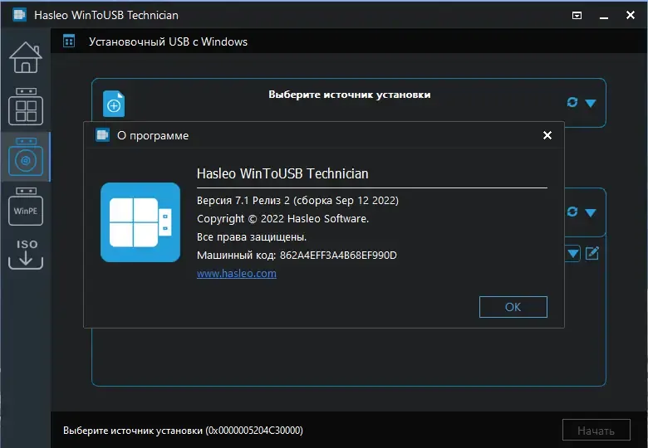The image size is (648, 448).
Task: Click the add file icon for installation source
Action: coord(114,104)
